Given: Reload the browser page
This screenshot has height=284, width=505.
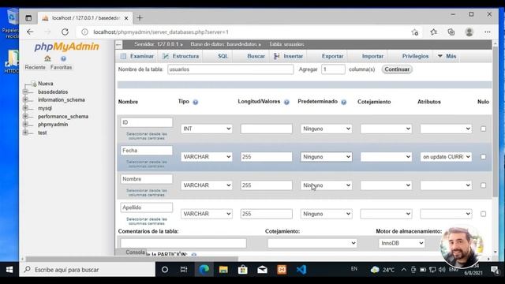Looking at the screenshot, I should tap(65, 32).
